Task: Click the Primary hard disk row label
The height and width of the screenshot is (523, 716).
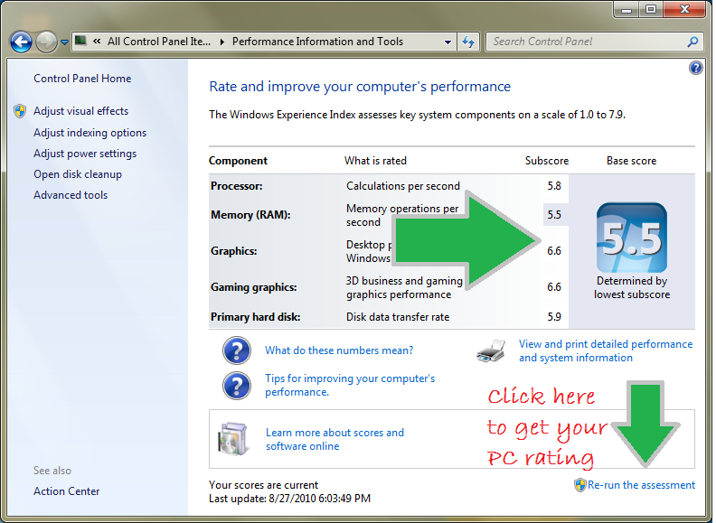Action: (x=255, y=317)
